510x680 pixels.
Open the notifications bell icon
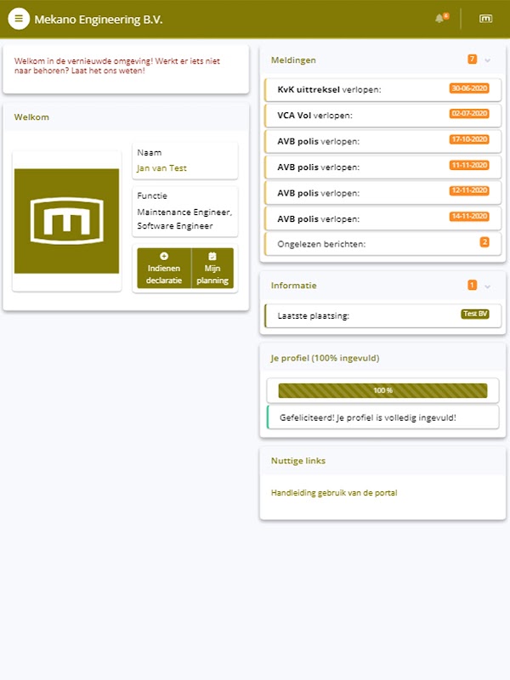coord(440,18)
